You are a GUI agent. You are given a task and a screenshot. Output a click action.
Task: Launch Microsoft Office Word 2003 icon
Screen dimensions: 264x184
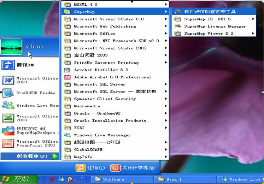[8, 80]
